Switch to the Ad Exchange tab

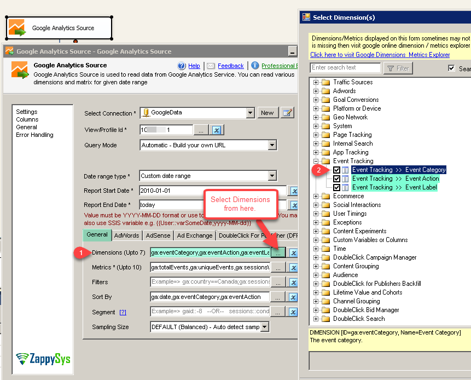click(195, 235)
